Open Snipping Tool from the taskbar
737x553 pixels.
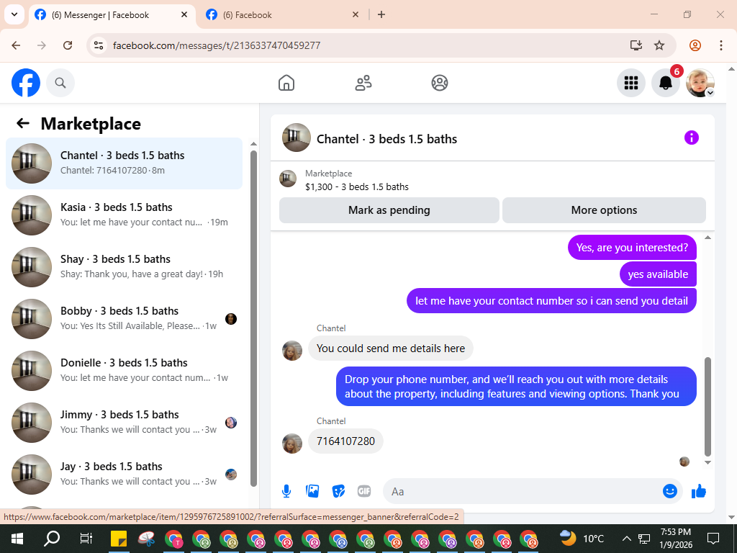pos(146,539)
